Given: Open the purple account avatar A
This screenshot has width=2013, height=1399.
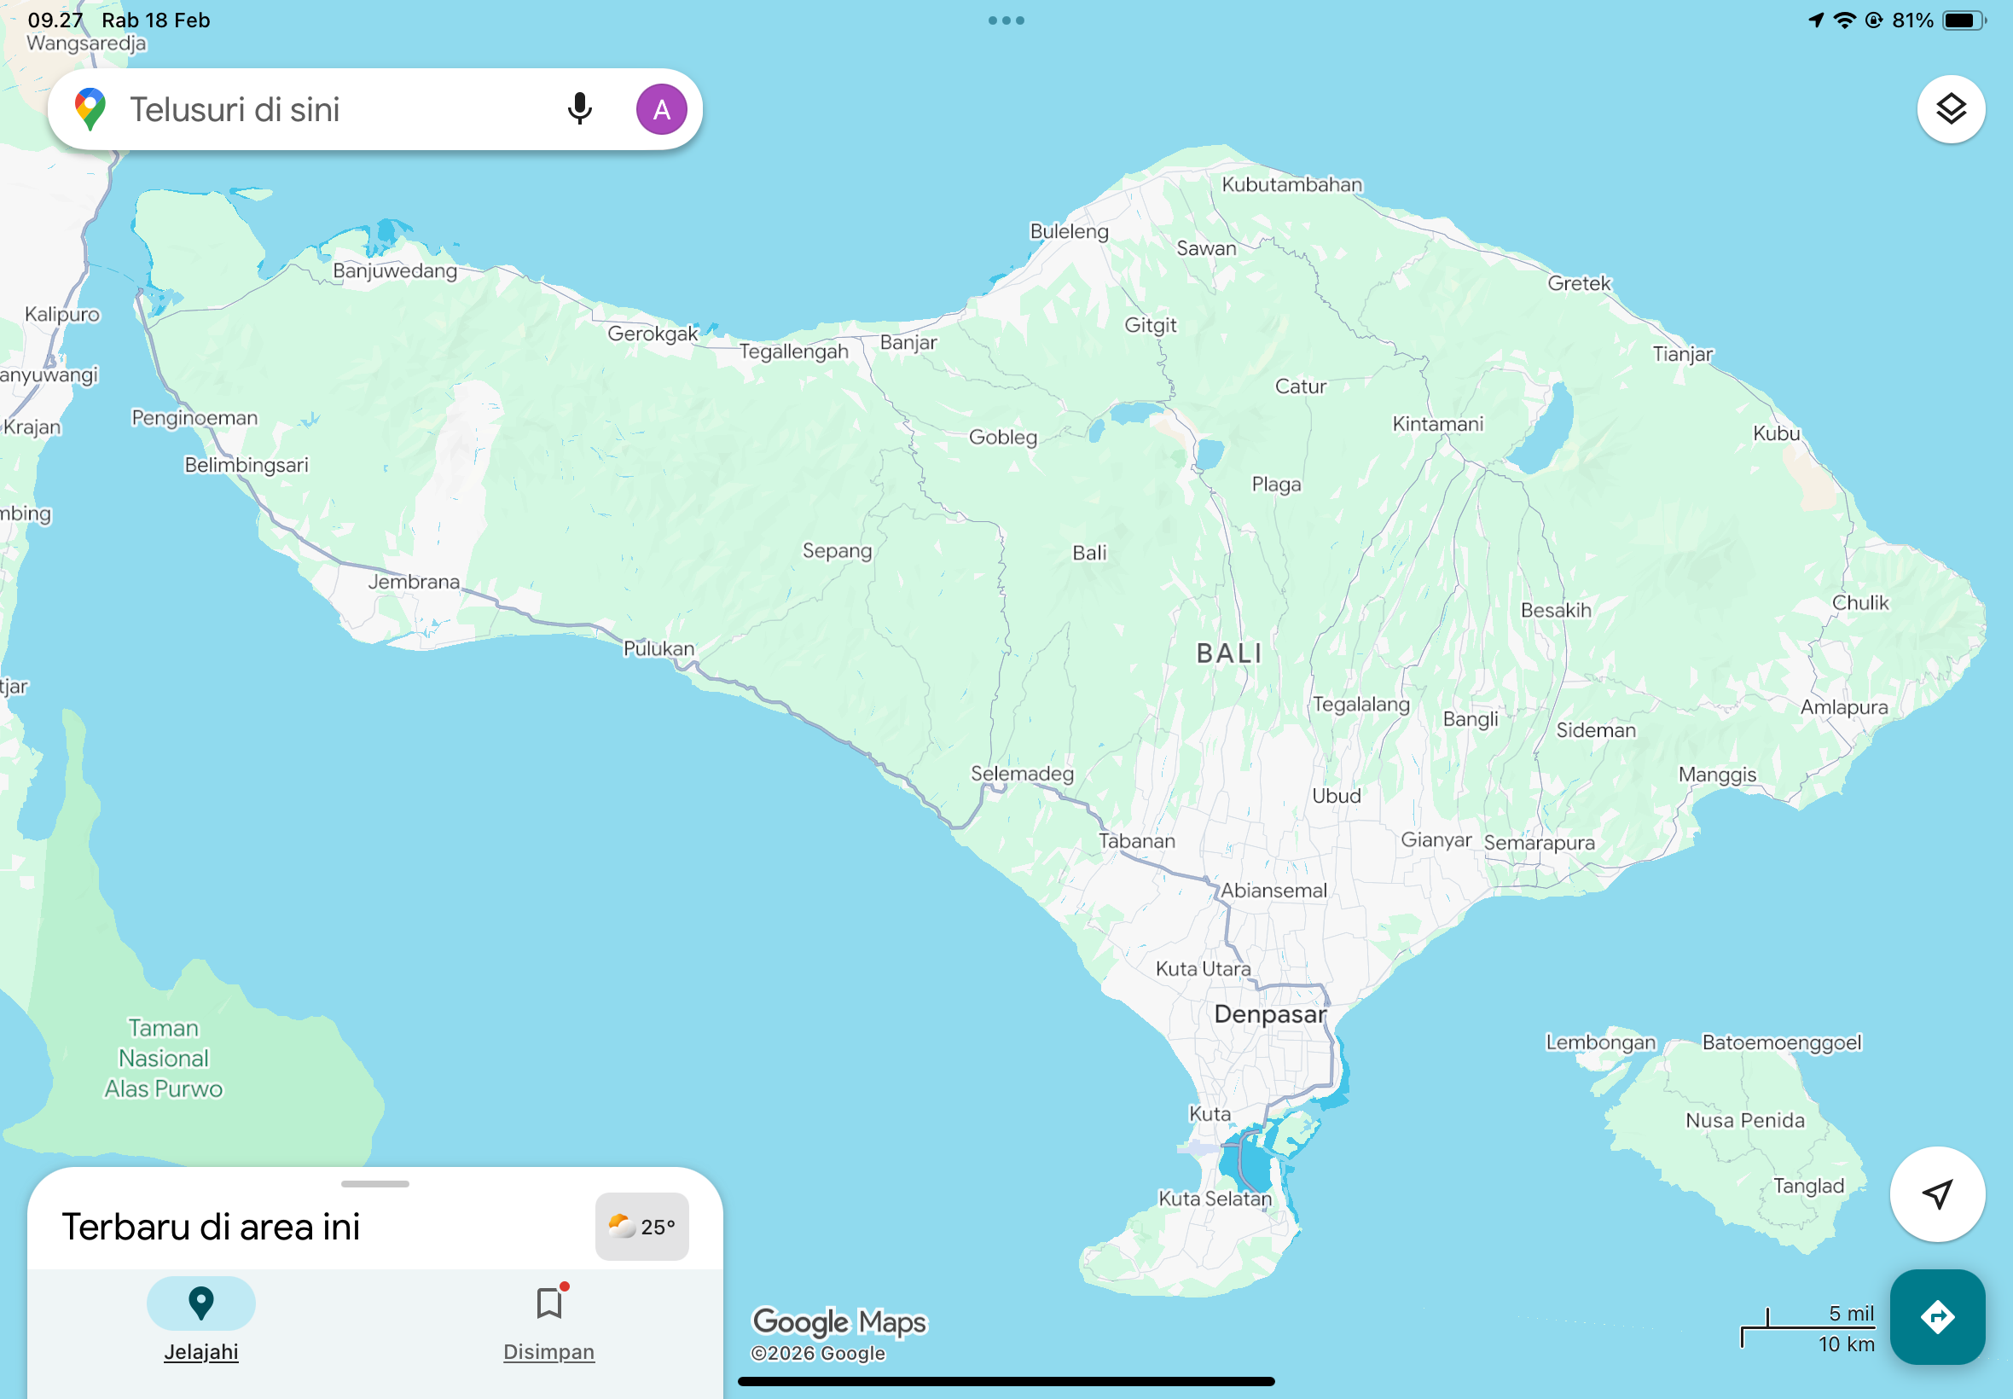Looking at the screenshot, I should (x=661, y=109).
